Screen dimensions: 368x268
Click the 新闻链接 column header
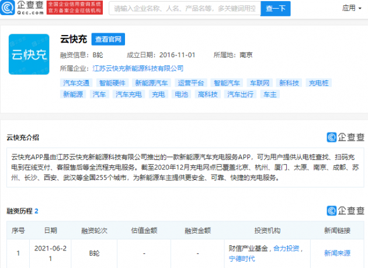tap(337, 231)
